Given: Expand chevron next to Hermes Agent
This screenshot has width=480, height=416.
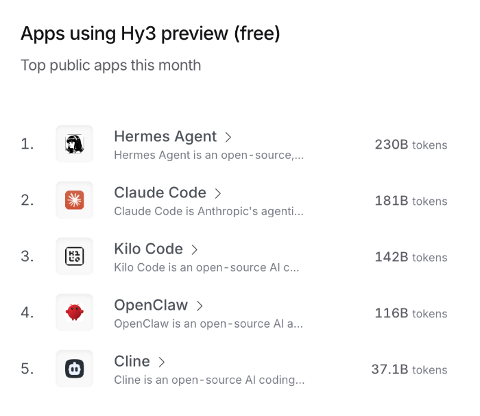Looking at the screenshot, I should (228, 137).
